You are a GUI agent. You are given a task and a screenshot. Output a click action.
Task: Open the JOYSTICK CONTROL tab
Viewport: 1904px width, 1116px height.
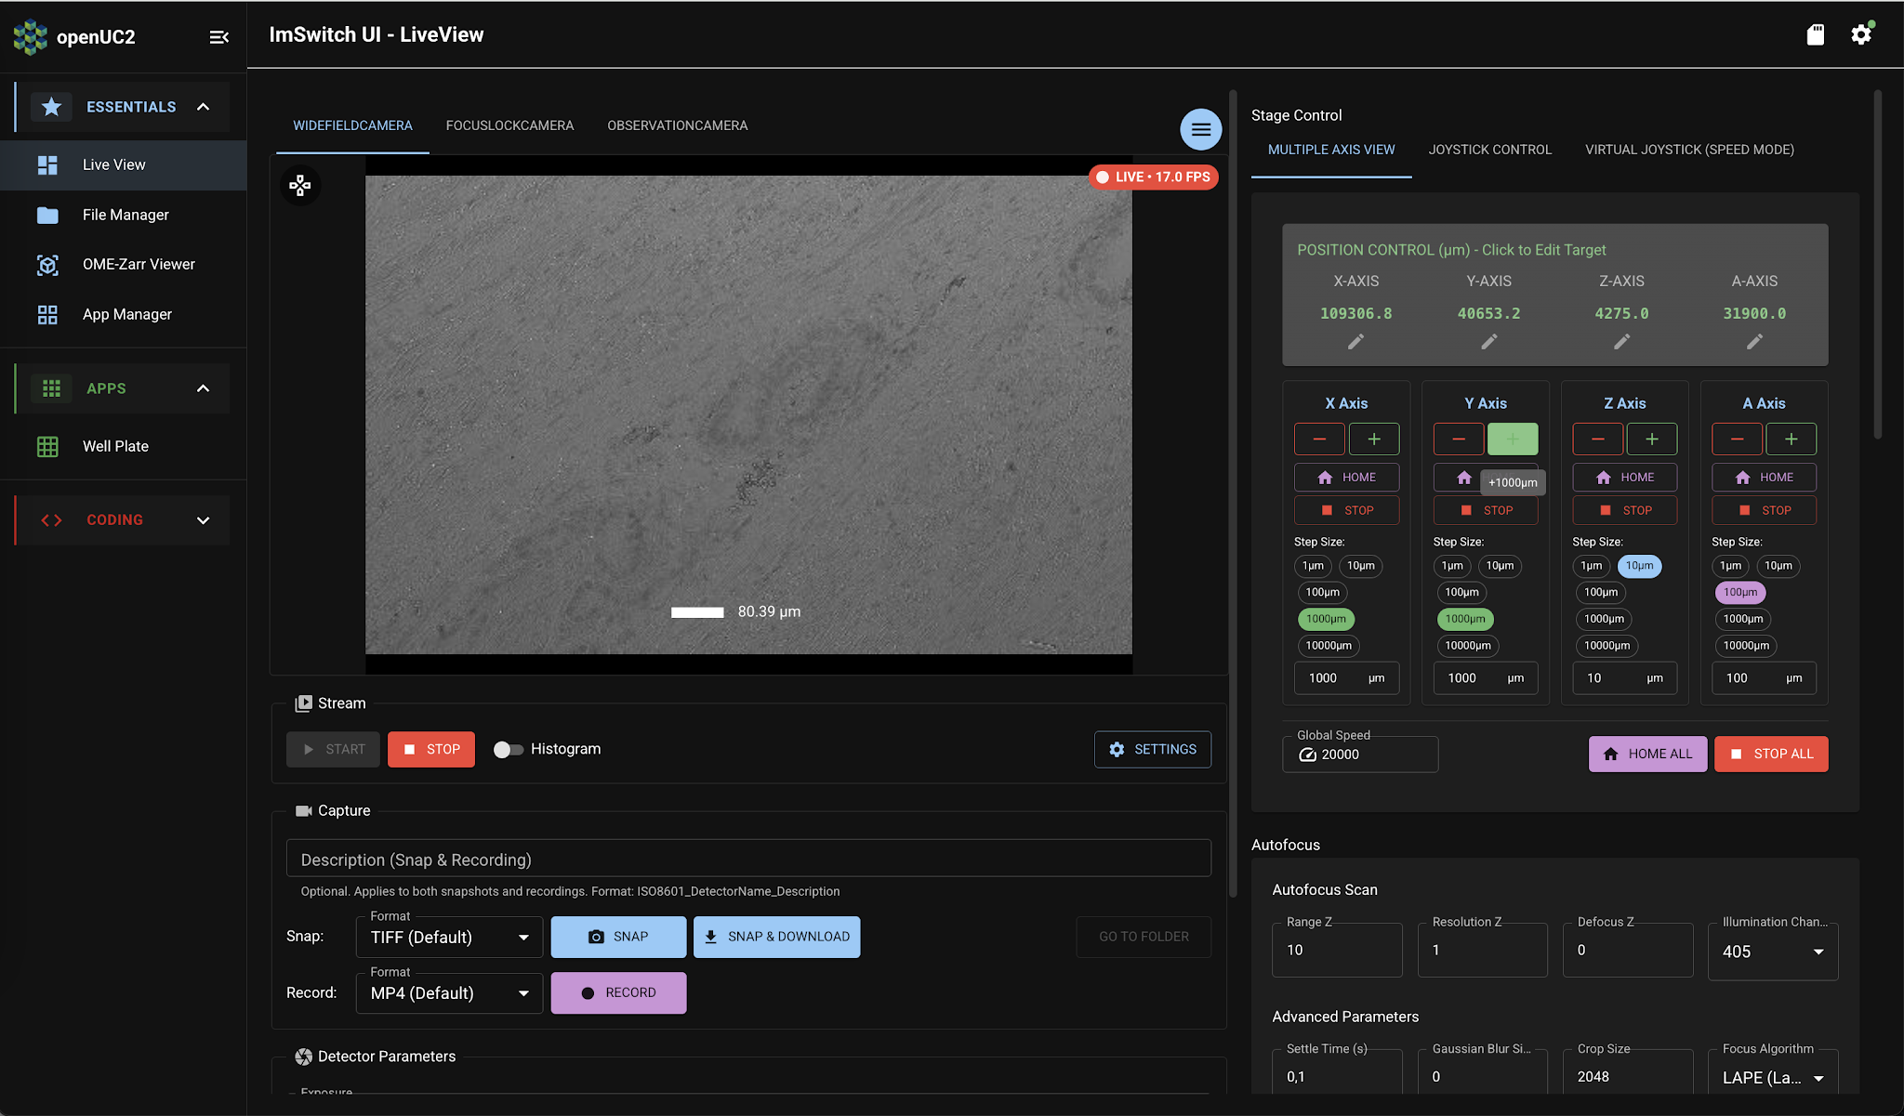(1489, 149)
